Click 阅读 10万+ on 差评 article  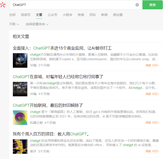tap(152, 151)
